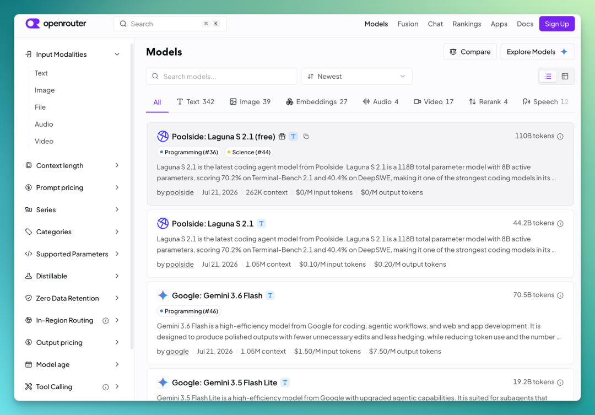Screen dimensions: 595x415
Task: Switch to list view icon
Action: pyautogui.click(x=548, y=76)
